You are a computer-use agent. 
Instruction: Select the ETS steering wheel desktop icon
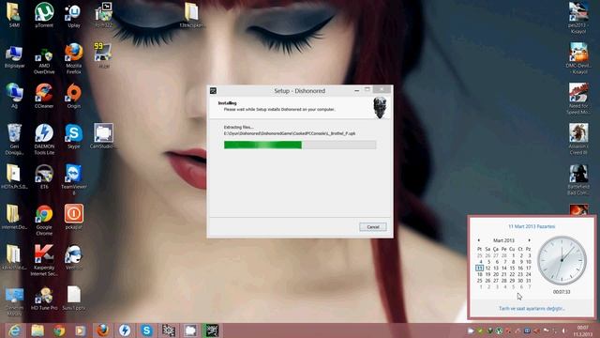coord(44,177)
